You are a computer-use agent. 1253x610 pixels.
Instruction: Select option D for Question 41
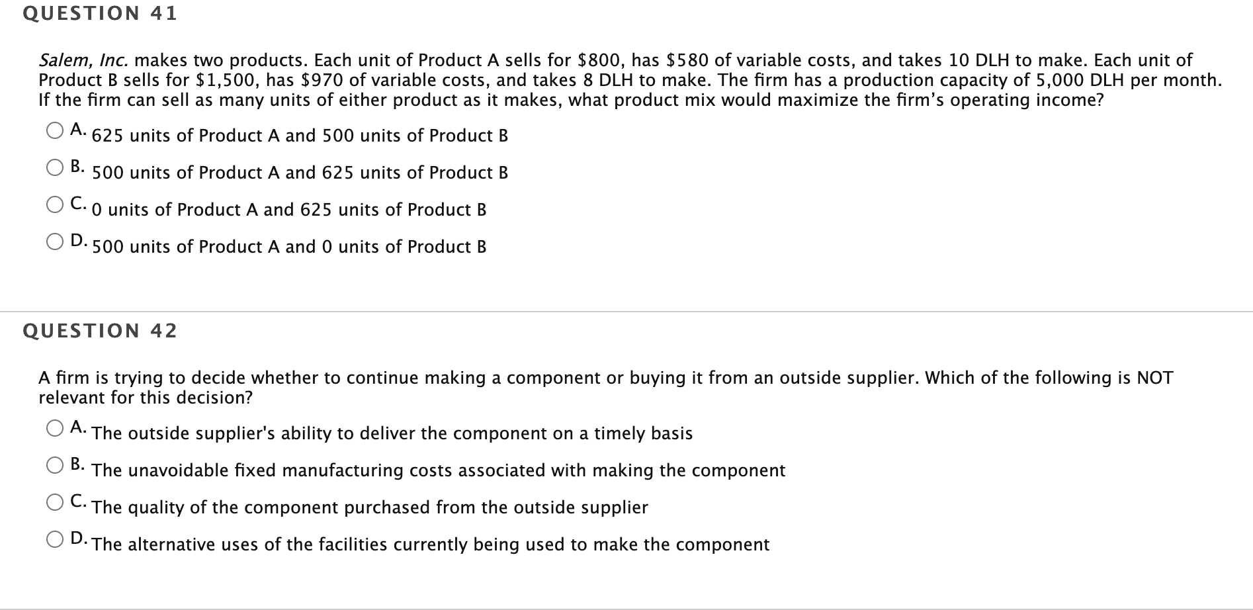(54, 240)
